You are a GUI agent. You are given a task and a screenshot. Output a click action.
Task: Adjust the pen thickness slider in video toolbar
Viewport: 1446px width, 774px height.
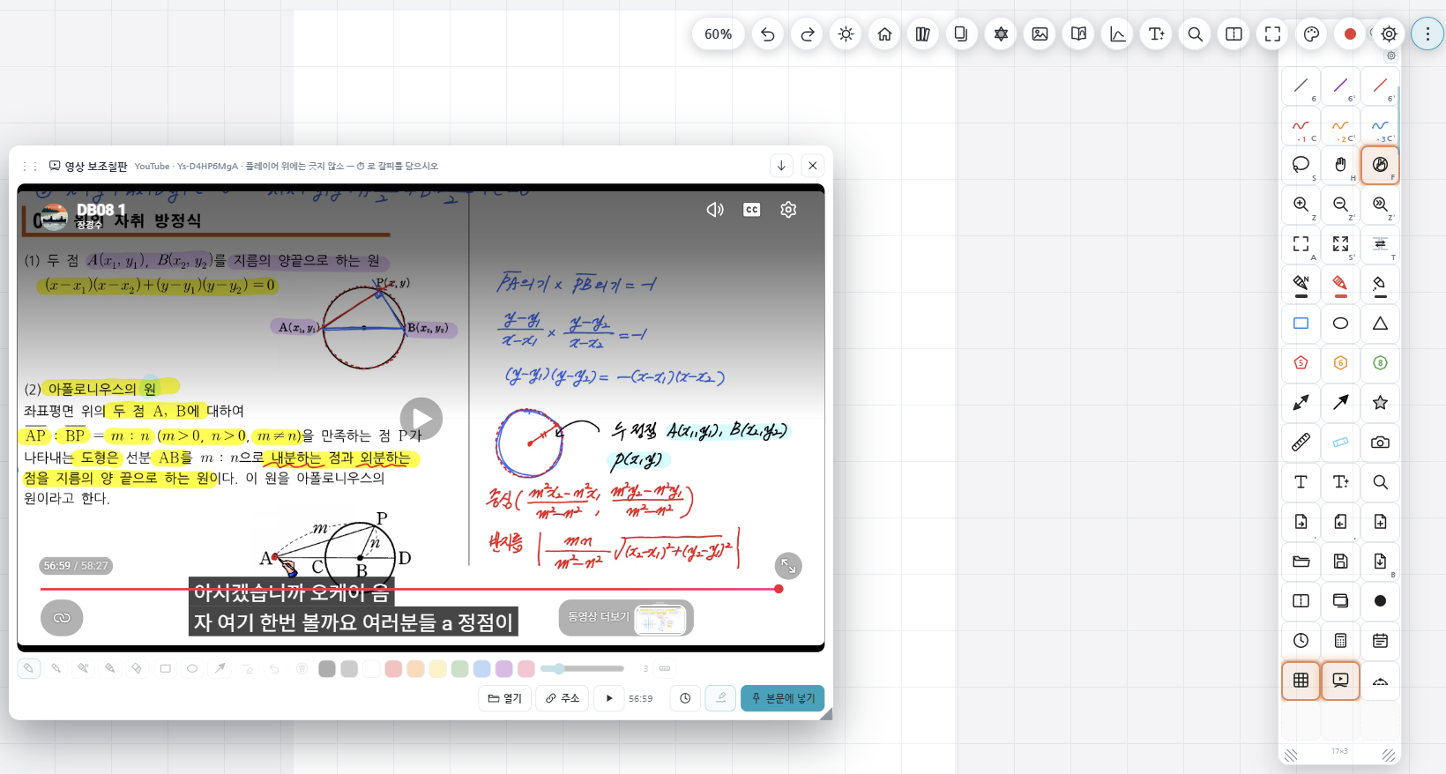(x=582, y=669)
